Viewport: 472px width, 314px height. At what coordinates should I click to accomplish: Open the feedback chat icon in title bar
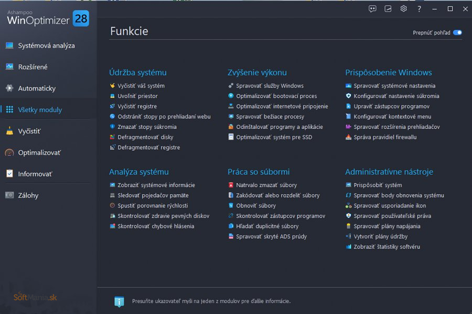pos(372,9)
